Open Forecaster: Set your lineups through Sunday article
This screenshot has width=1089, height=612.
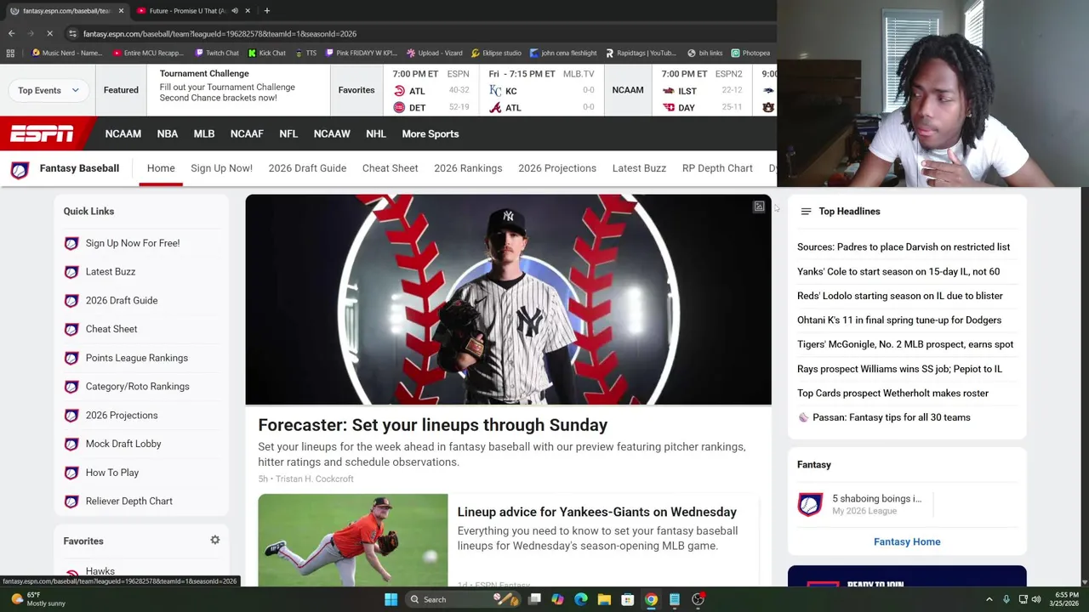coord(433,425)
